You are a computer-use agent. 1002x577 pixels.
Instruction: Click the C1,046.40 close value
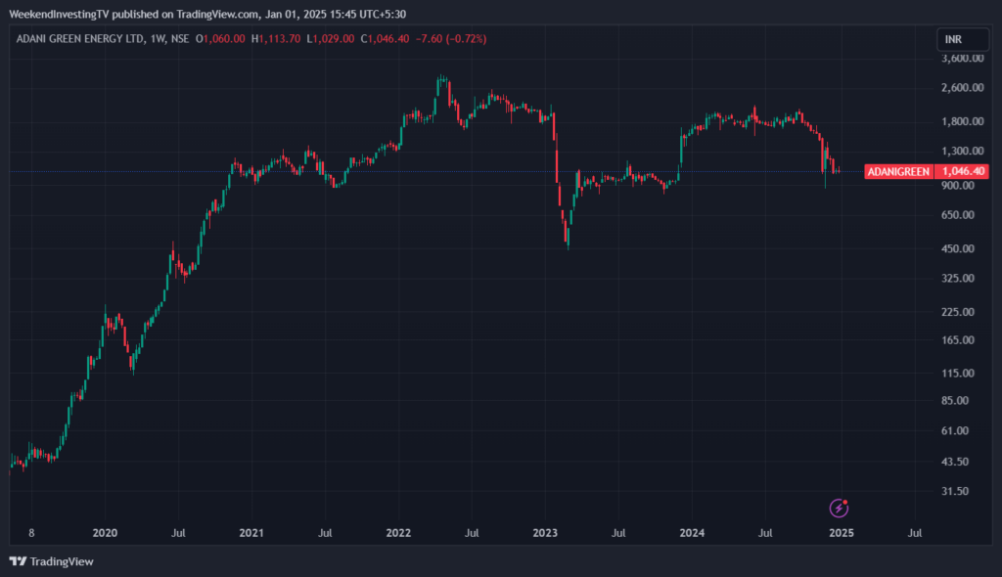[x=385, y=39]
